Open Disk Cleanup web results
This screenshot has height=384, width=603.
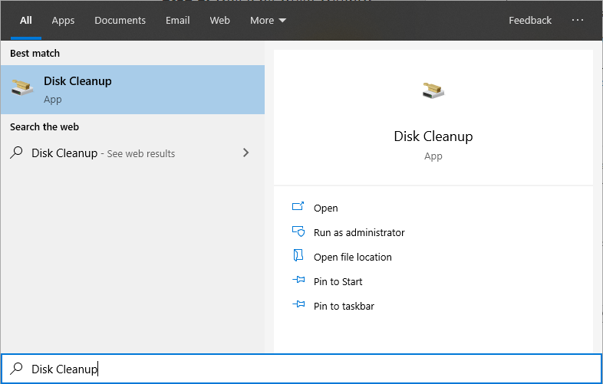click(133, 153)
